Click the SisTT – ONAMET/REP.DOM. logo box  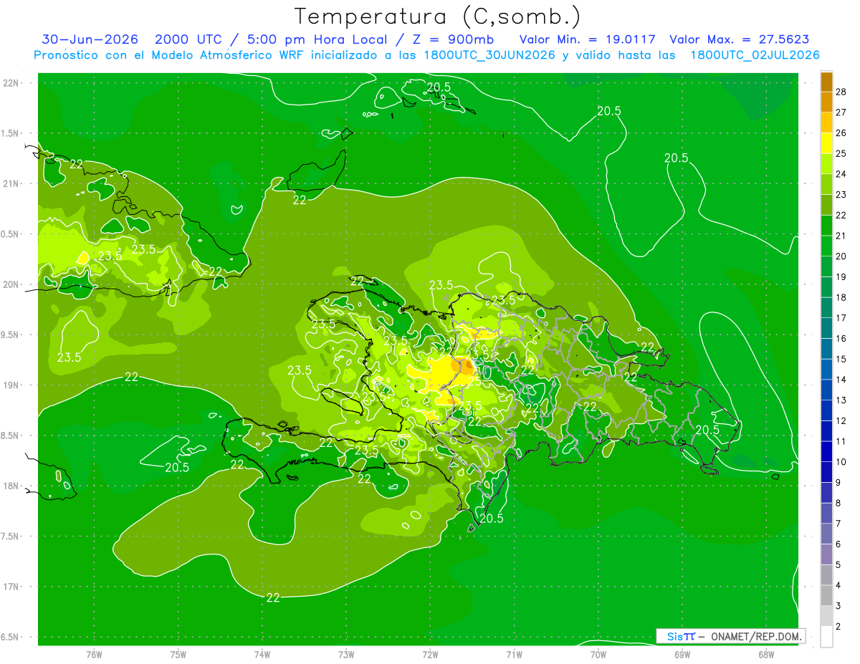click(731, 636)
